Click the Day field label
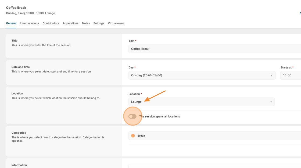301x168 pixels. pyautogui.click(x=131, y=67)
